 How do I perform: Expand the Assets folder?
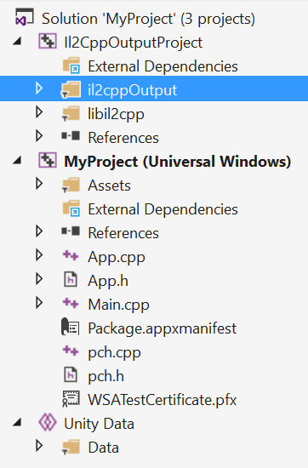pos(39,184)
